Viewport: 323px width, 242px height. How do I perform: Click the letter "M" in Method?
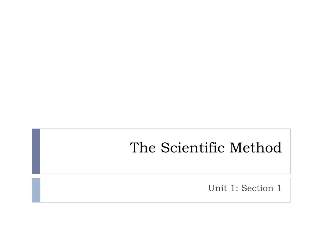[235, 148]
